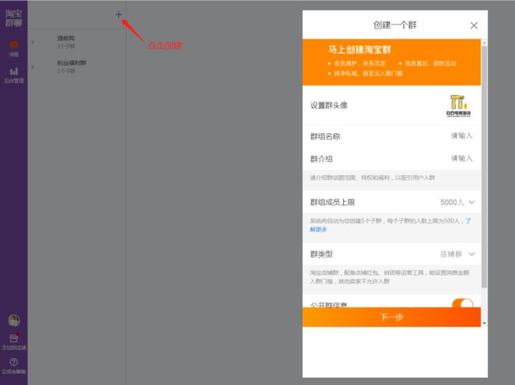The image size is (515, 385).
Task: Click the user avatar in the purple sidebar
Action: [13, 320]
